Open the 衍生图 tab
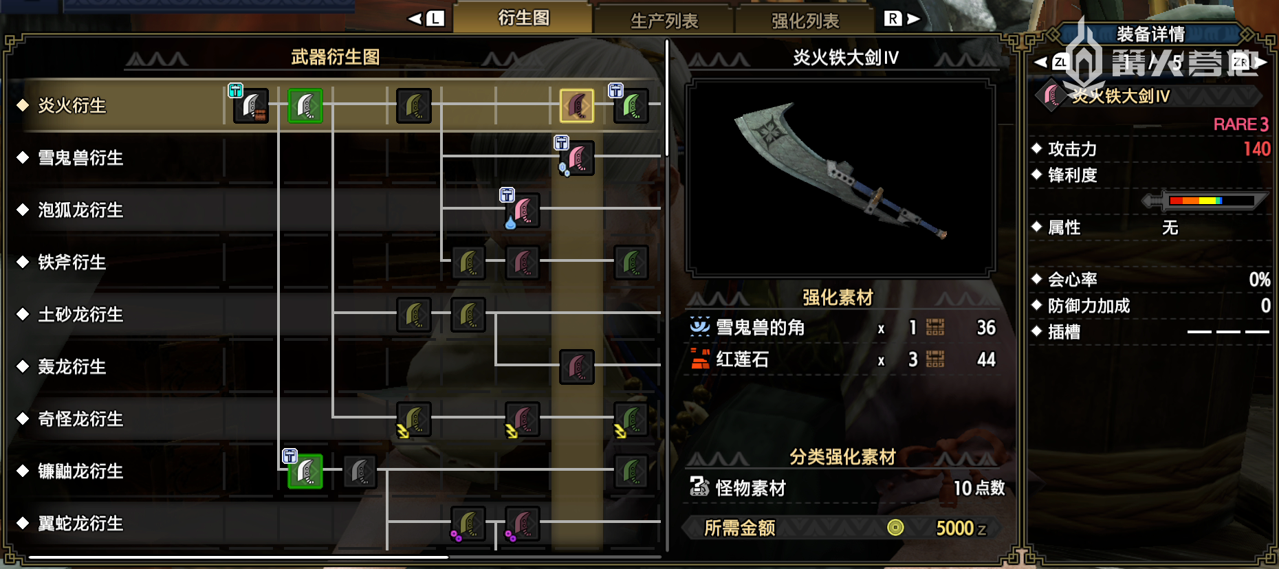Image resolution: width=1279 pixels, height=569 pixels. pos(523,17)
